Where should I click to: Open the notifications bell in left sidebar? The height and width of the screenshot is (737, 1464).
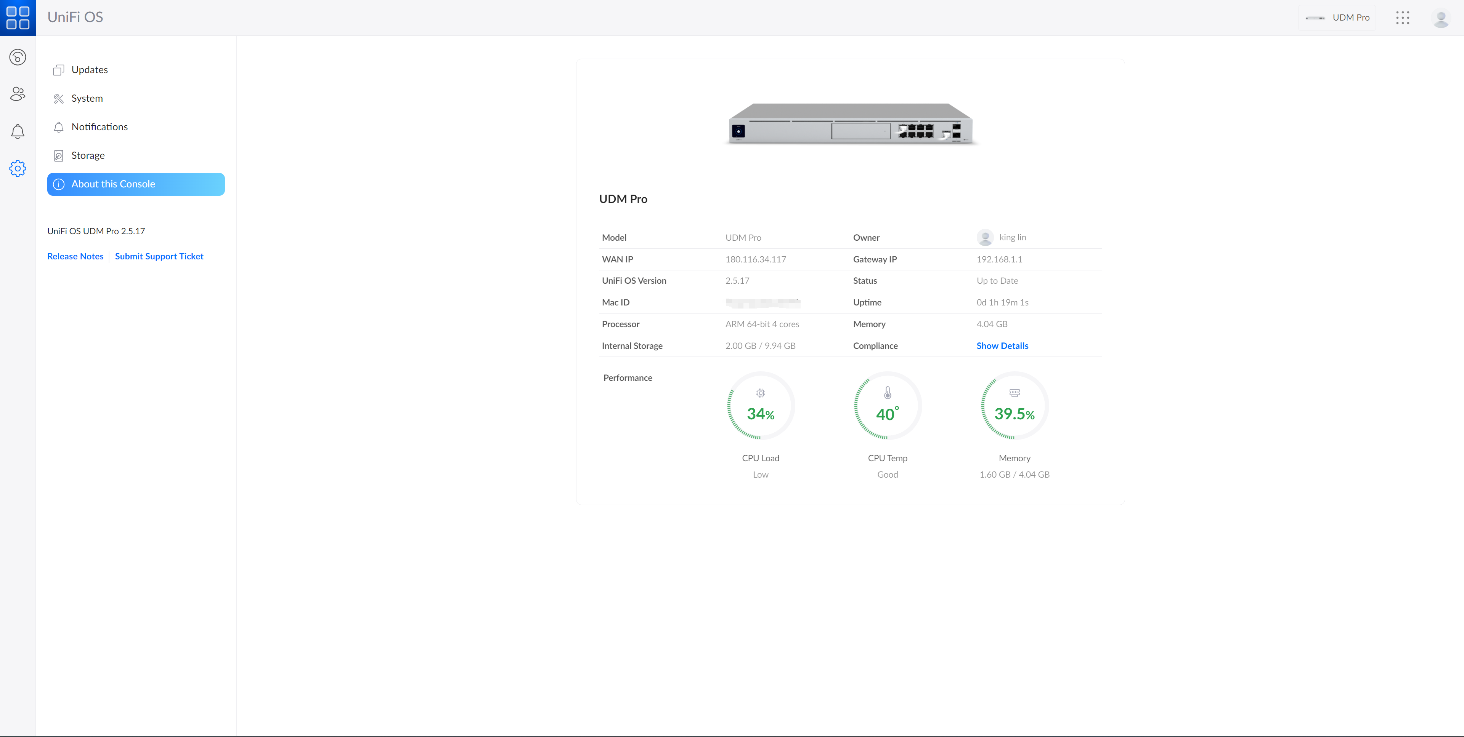[x=18, y=131]
